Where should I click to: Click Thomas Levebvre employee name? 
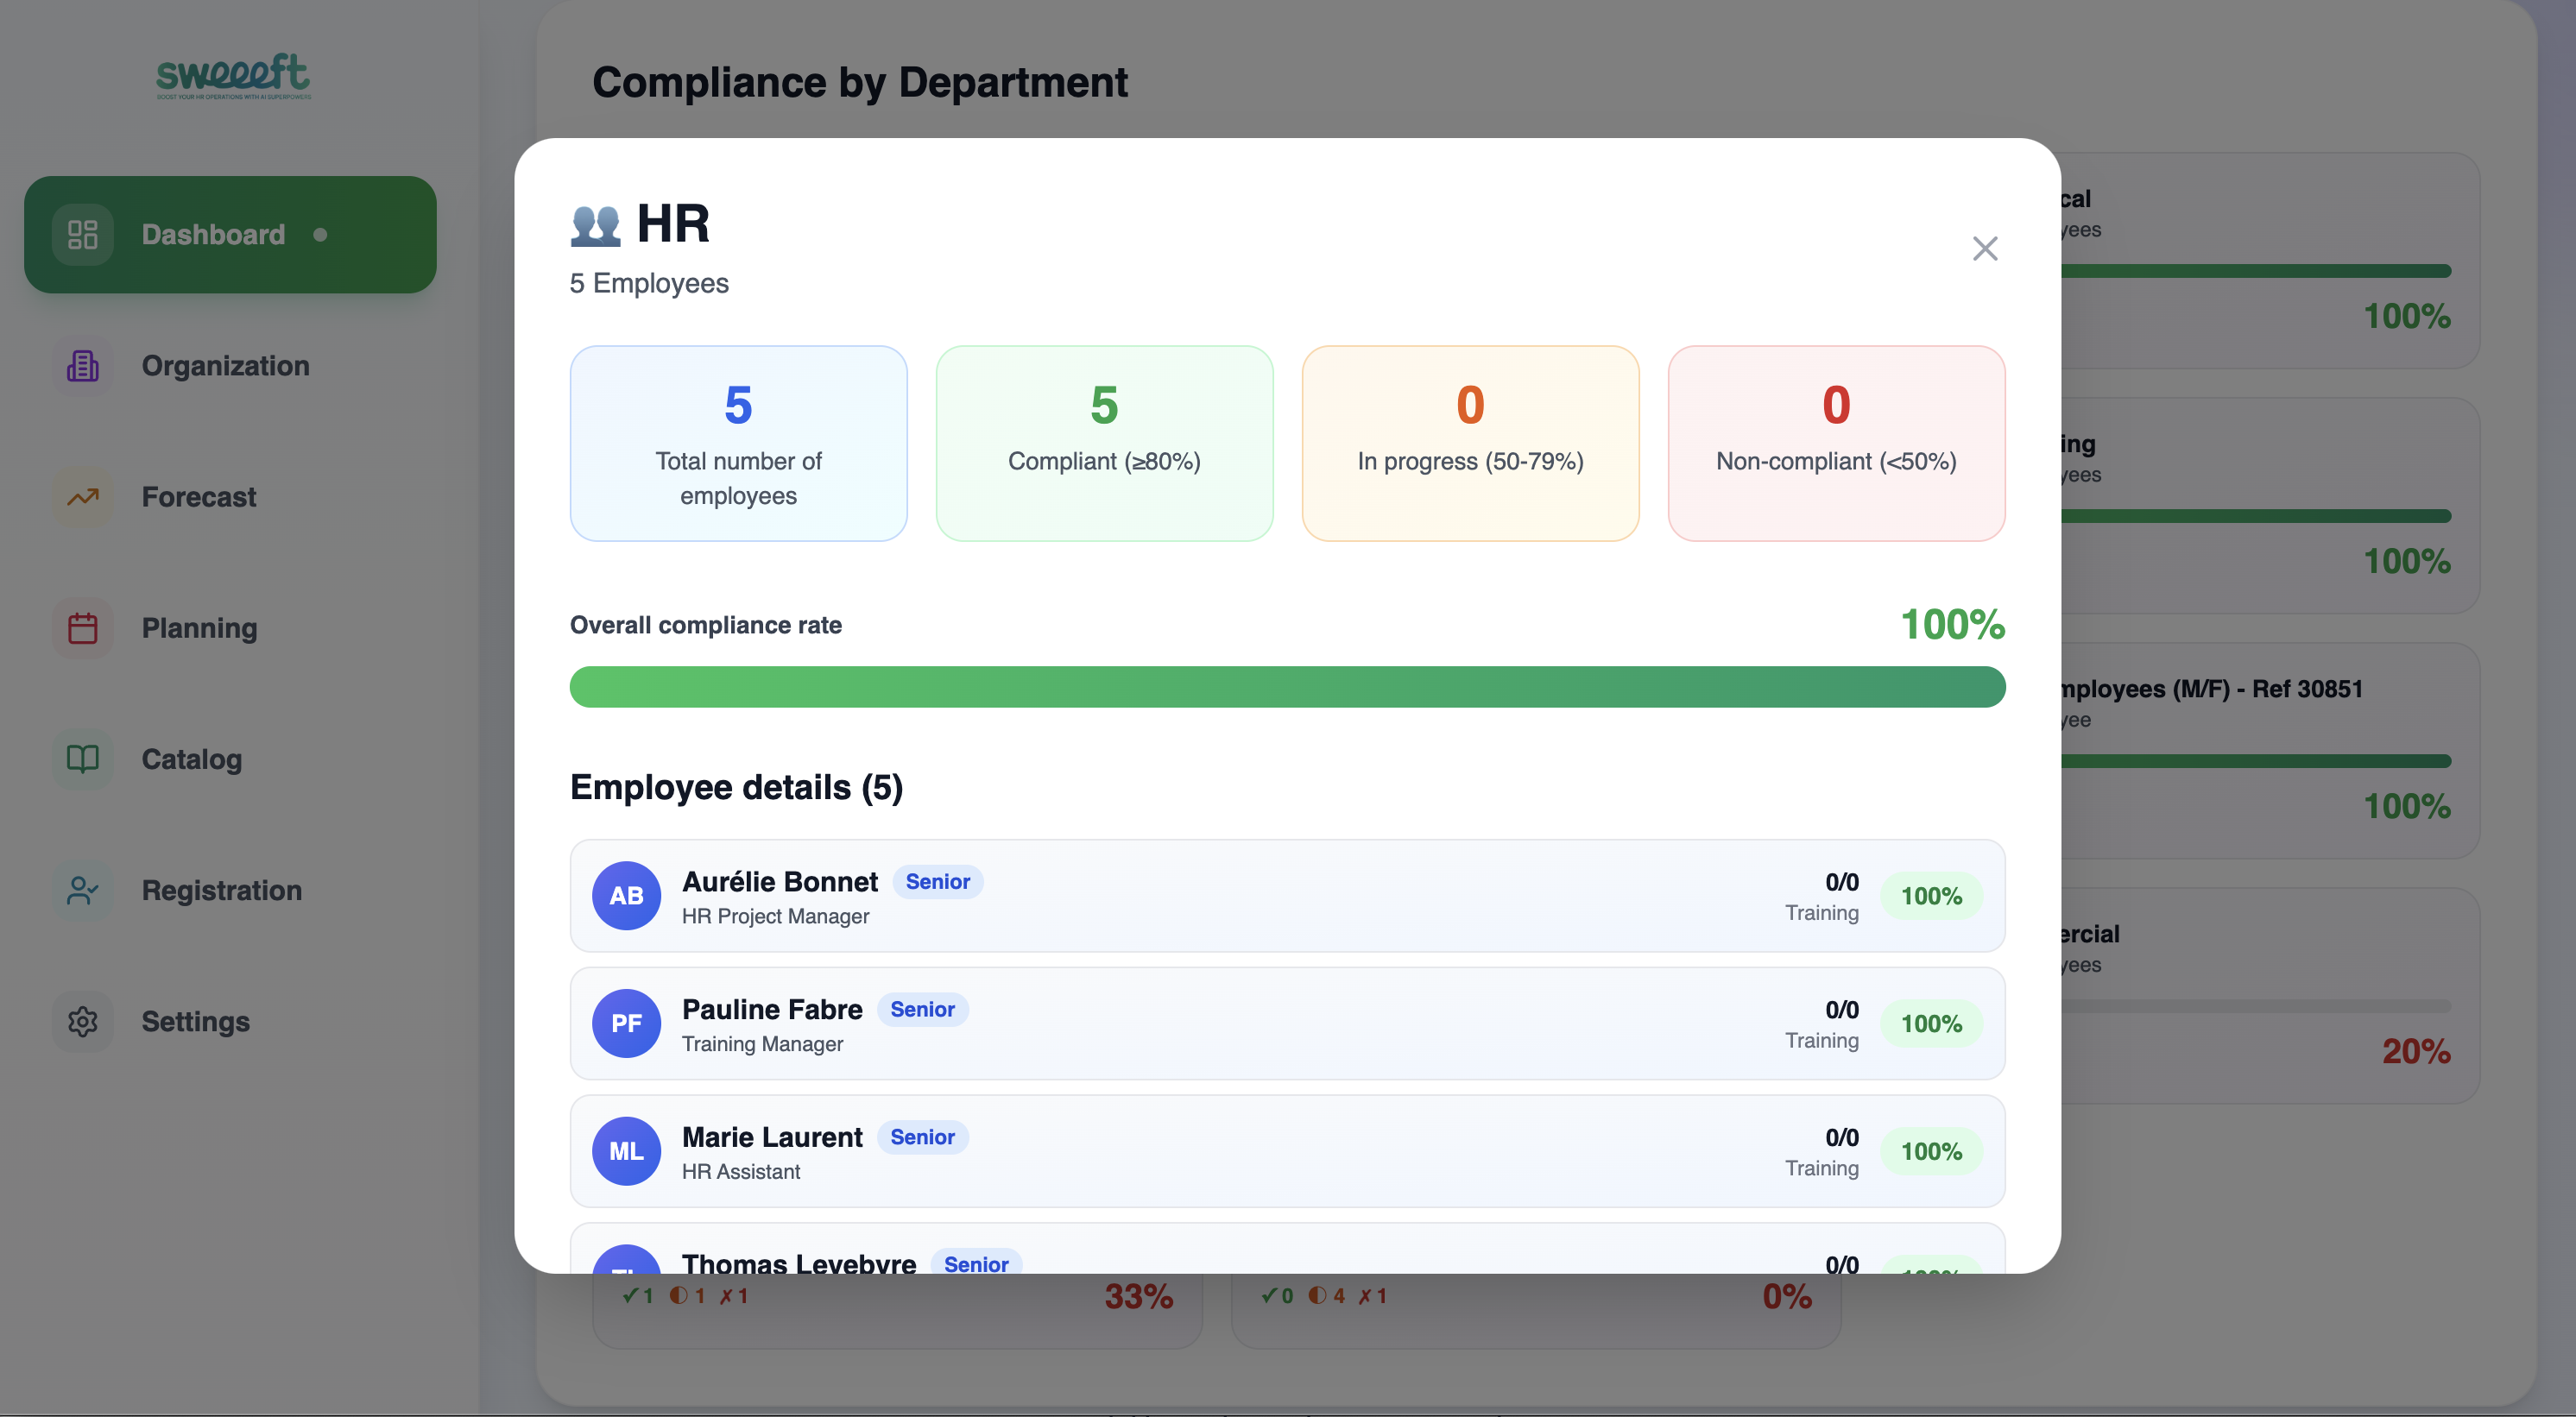click(x=798, y=1262)
